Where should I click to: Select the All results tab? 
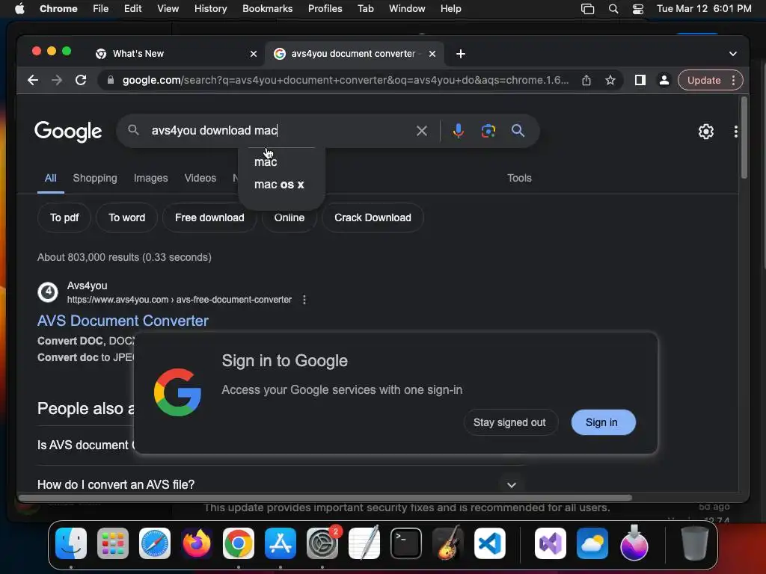tap(50, 178)
